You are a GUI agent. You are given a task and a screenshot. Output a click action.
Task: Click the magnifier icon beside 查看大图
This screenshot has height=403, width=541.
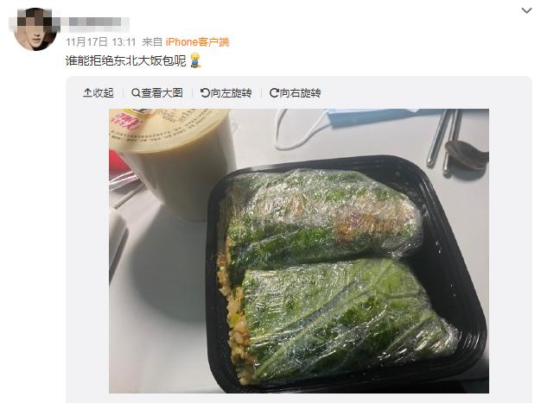point(136,92)
